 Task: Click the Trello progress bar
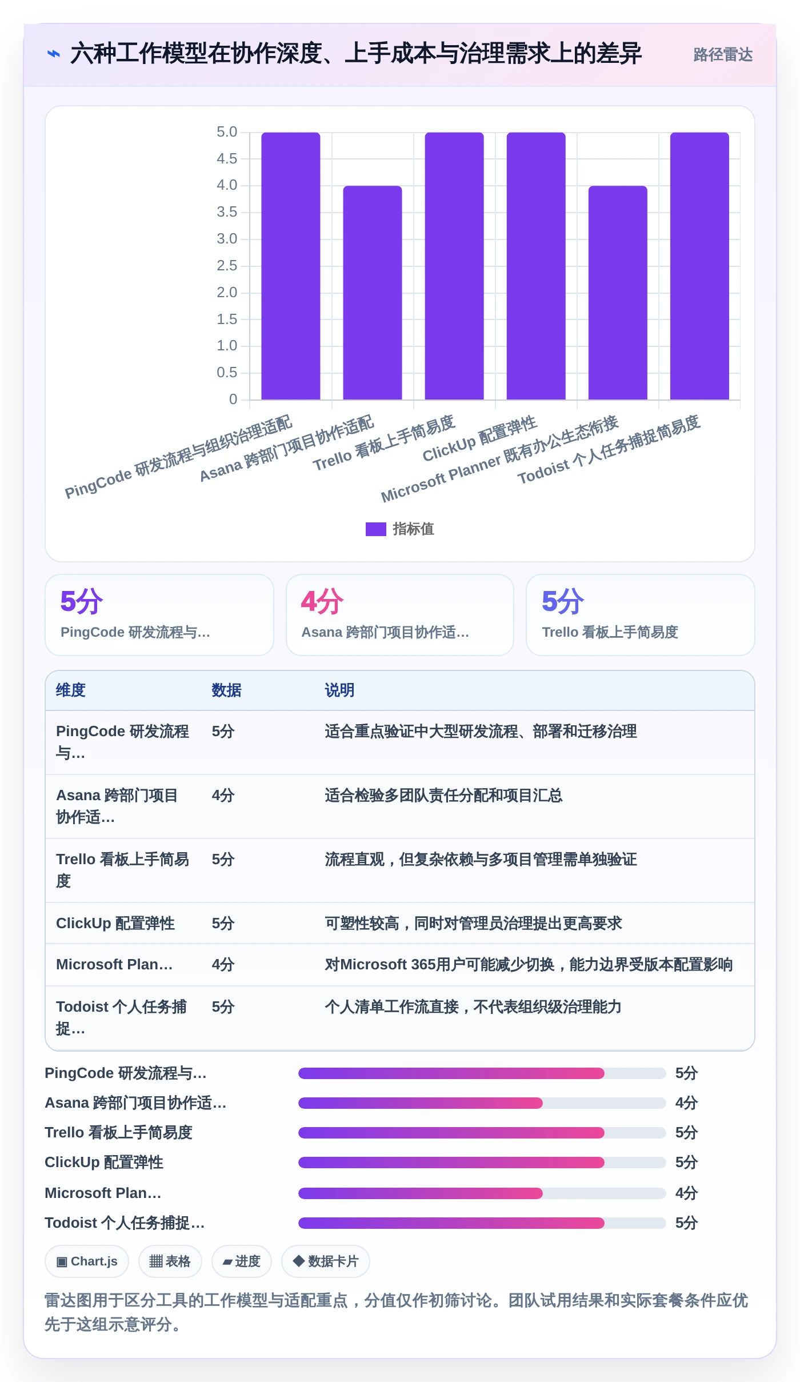[482, 1133]
